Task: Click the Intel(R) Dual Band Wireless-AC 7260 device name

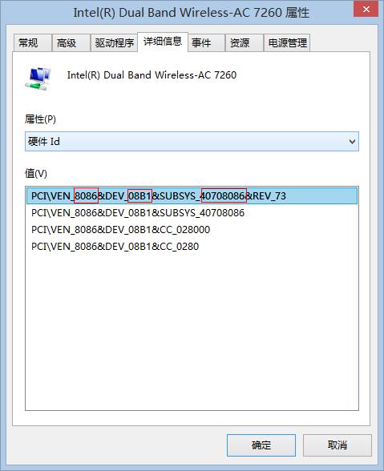Action: [152, 74]
